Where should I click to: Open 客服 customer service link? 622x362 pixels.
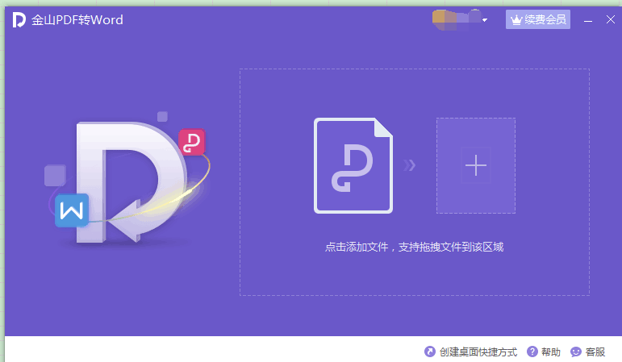coord(595,352)
